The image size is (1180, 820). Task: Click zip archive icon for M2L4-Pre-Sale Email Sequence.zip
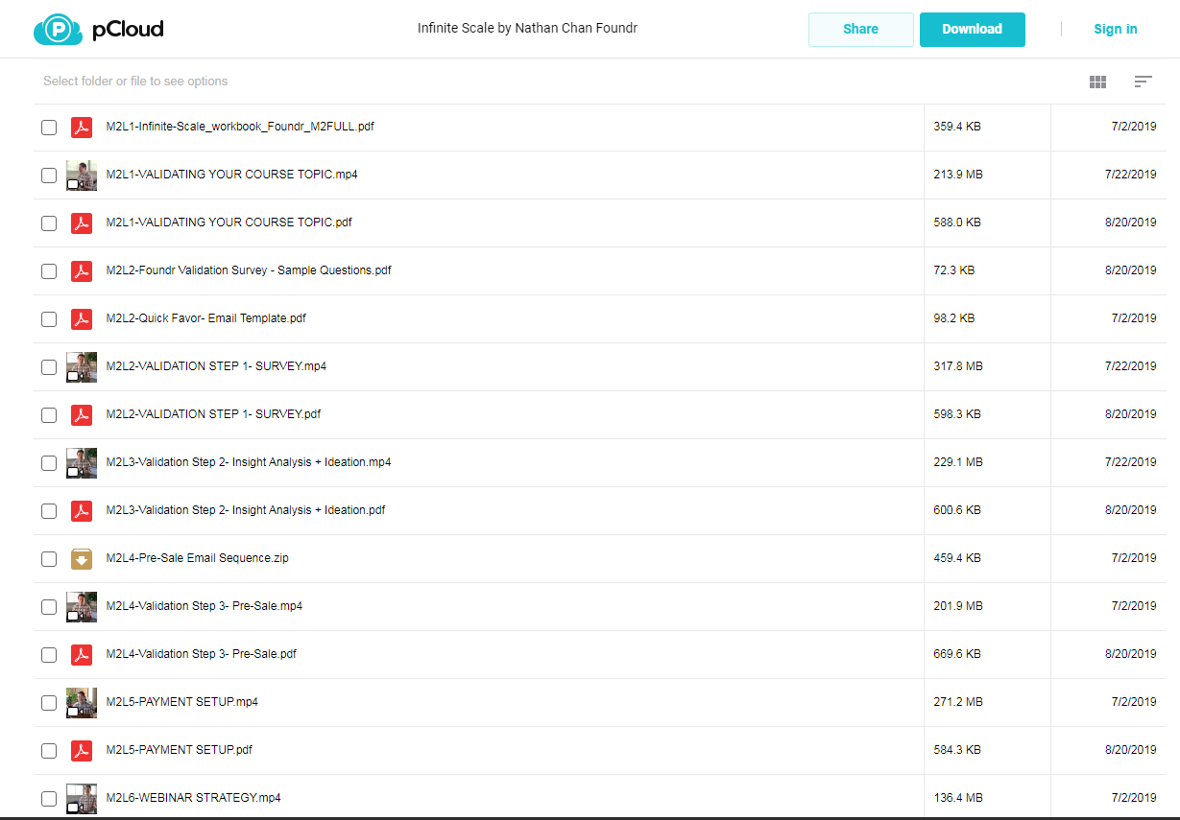82,558
